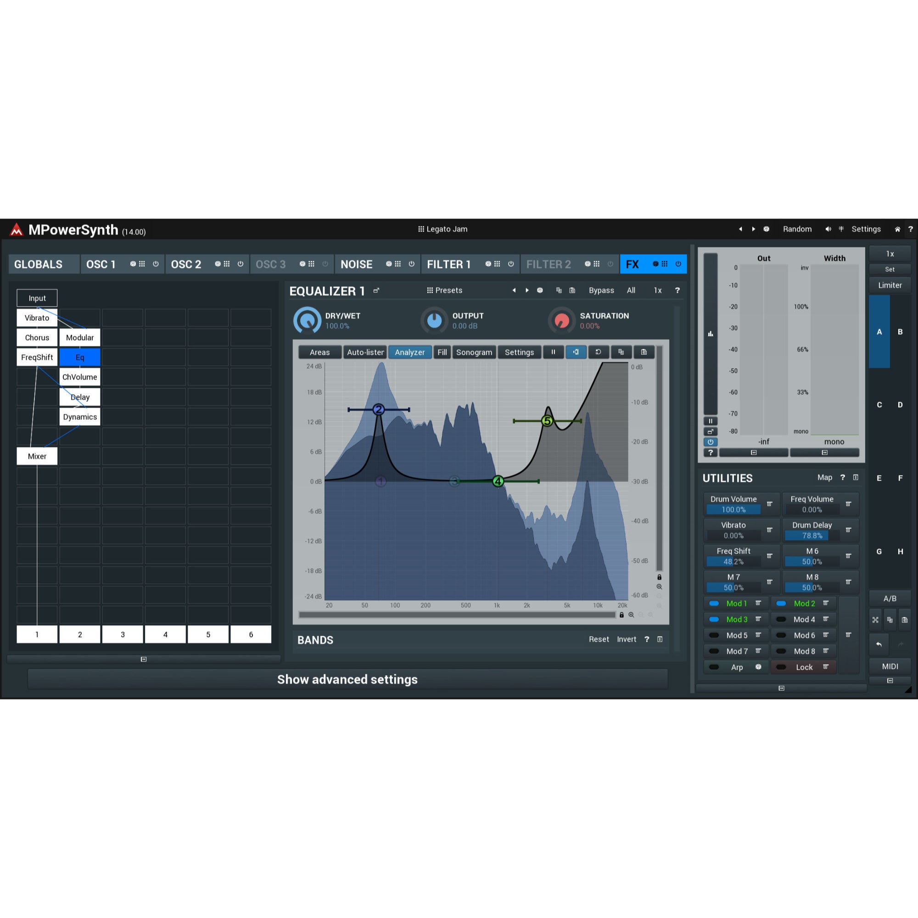Viewport: 918px width, 918px height.
Task: Pause the analyzer graph
Action: tap(553, 352)
